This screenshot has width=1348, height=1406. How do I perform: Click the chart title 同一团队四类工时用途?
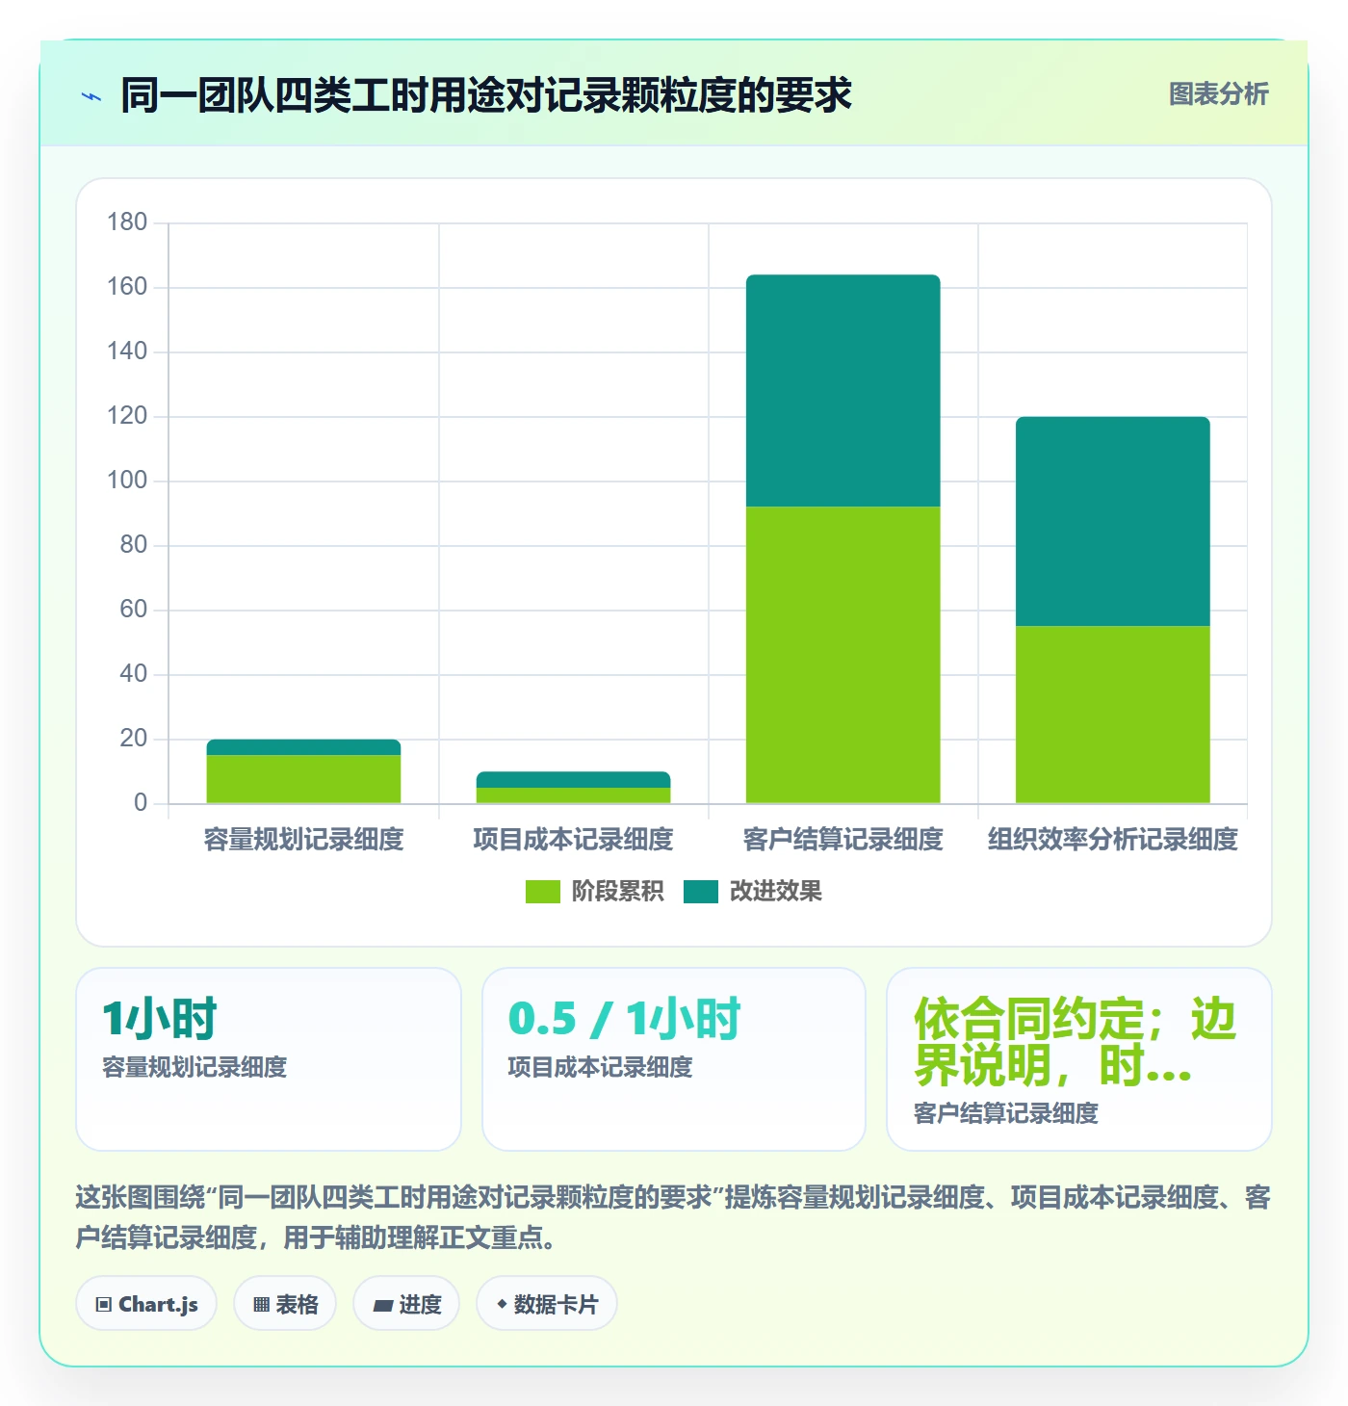(x=486, y=95)
